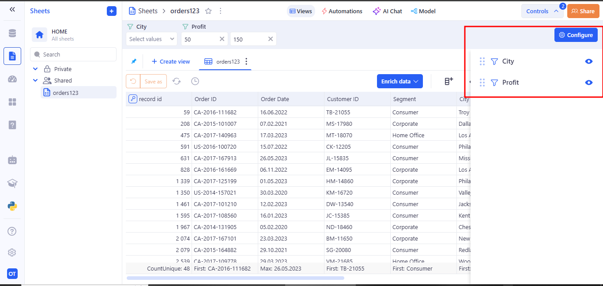Collapse the Shared tree section

35,80
